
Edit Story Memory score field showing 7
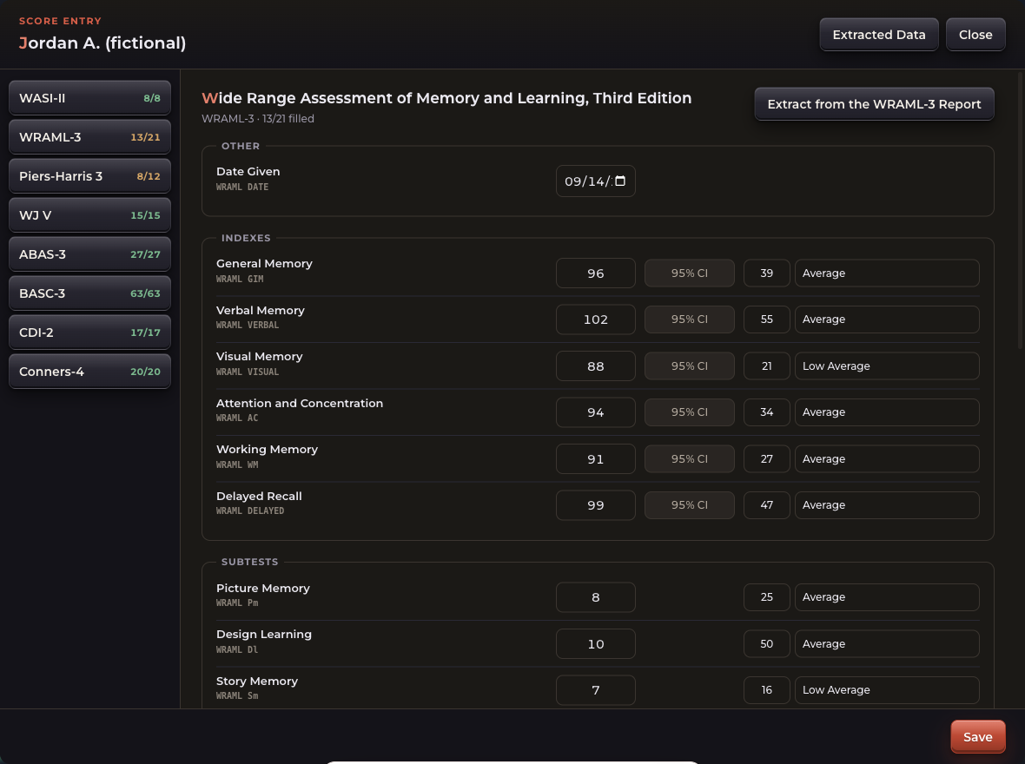pos(596,690)
